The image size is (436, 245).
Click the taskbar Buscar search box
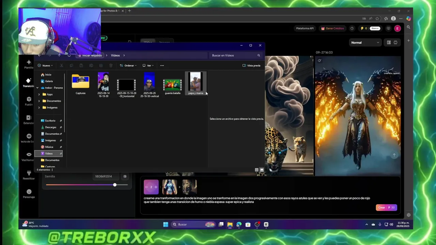pyautogui.click(x=193, y=224)
